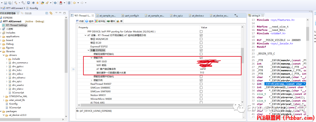Expand the board folder
The width and height of the screenshot is (316, 122).
pyautogui.click(x=1, y=40)
